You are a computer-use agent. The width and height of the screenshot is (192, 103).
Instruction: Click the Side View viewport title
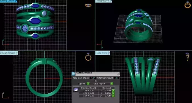point(102,53)
